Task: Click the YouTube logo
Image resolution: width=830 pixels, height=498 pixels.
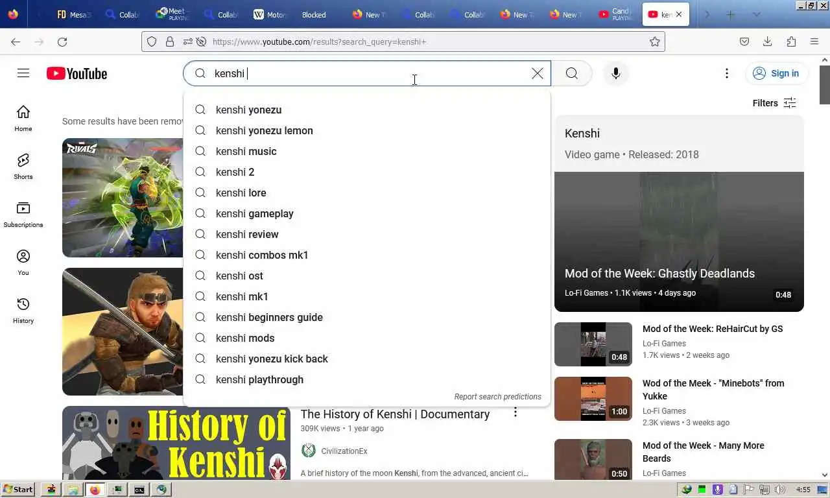Action: 77,73
